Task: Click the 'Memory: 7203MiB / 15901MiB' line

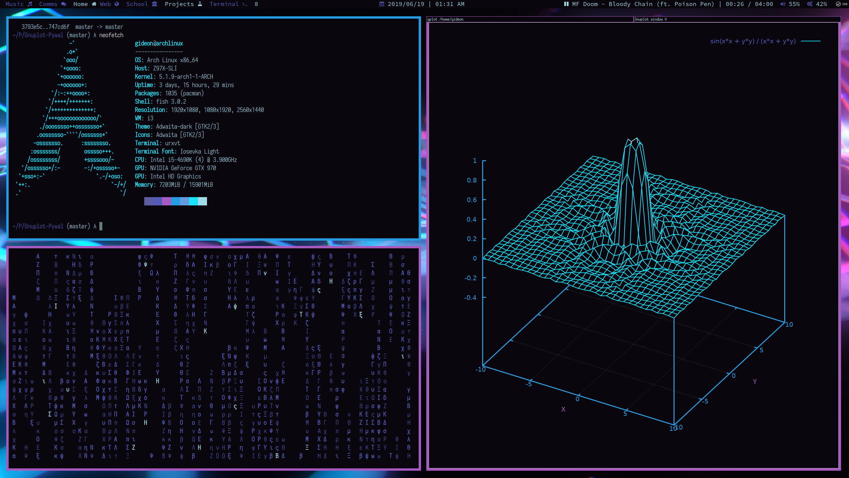Action: [x=174, y=185]
